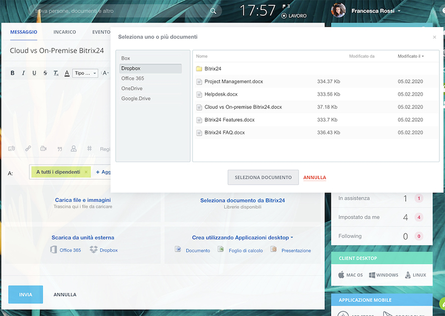This screenshot has width=445, height=316.
Task: Click the LAVORO status indicator
Action: point(294,16)
